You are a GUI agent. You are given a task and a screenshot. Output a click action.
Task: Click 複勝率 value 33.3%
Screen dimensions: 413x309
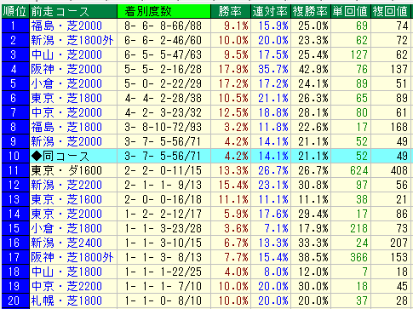tap(313, 243)
